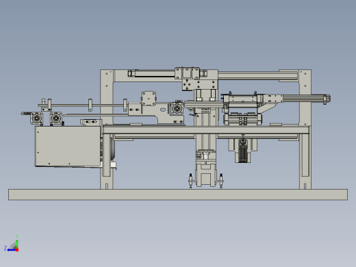Select the top gantry carriage block
The width and height of the screenshot is (356, 267).
[x=187, y=73]
